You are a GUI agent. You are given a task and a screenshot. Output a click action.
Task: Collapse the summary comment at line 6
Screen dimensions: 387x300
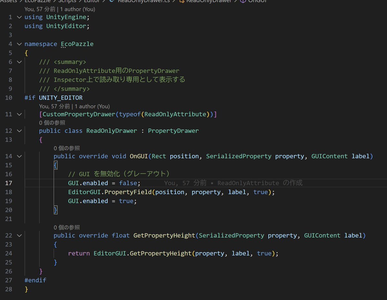pyautogui.click(x=19, y=62)
